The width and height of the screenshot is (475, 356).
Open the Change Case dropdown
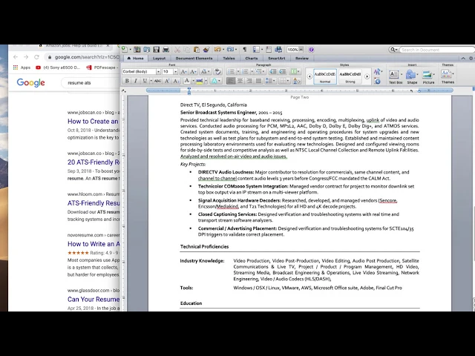tap(205, 71)
